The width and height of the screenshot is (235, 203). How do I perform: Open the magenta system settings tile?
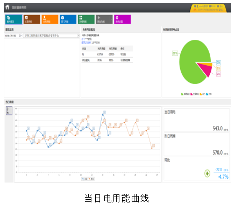(123, 19)
